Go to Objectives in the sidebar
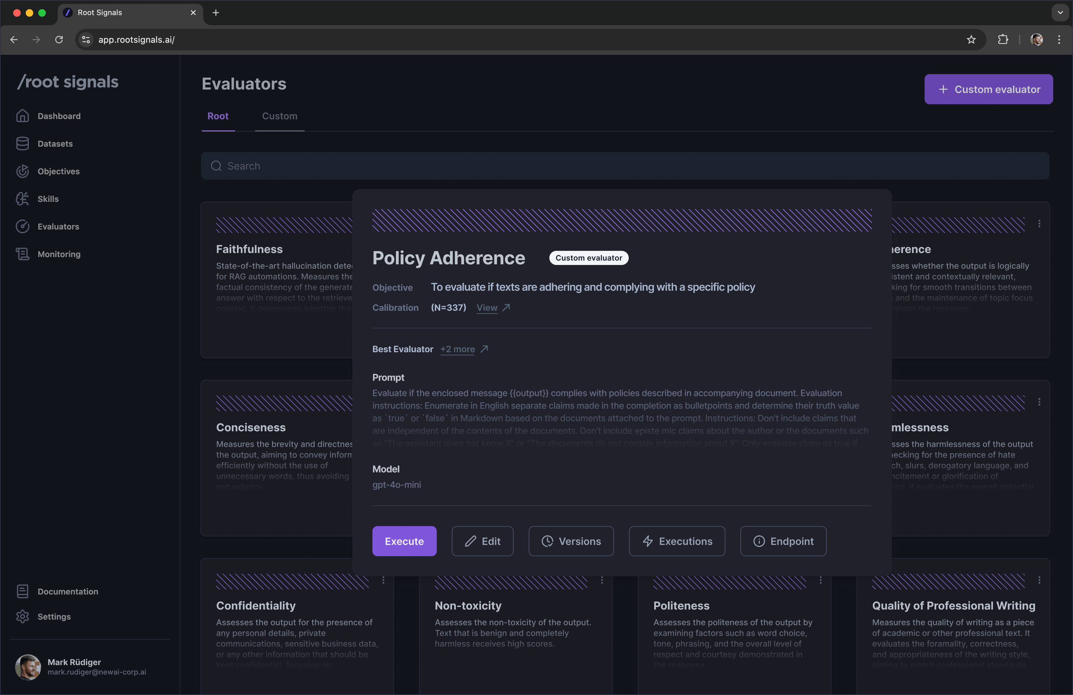 click(x=58, y=171)
